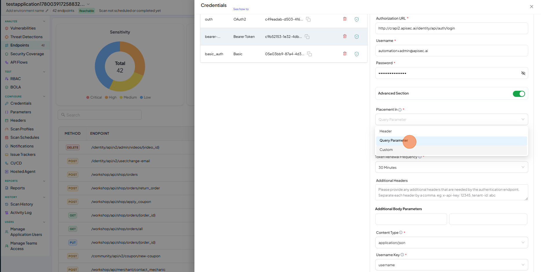Click the endpoints Search box
Viewport: 541px width, 272px height.
100,115
